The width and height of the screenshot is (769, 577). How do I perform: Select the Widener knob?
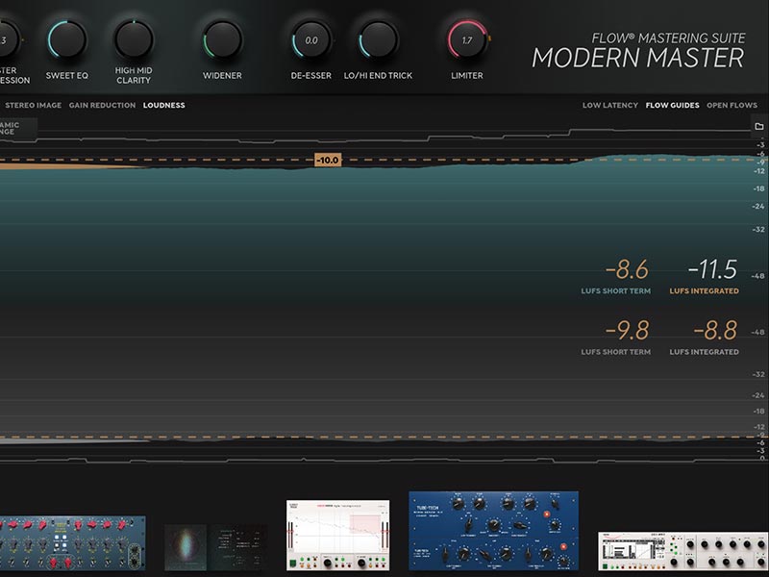[222, 40]
